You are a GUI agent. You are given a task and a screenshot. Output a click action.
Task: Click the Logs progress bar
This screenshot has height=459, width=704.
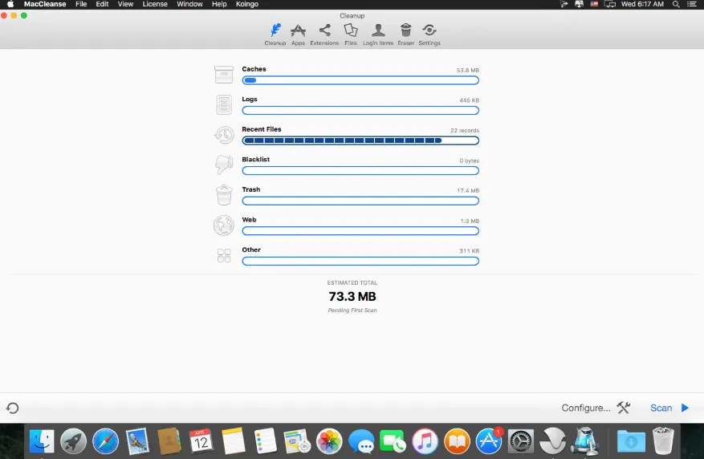pyautogui.click(x=360, y=111)
